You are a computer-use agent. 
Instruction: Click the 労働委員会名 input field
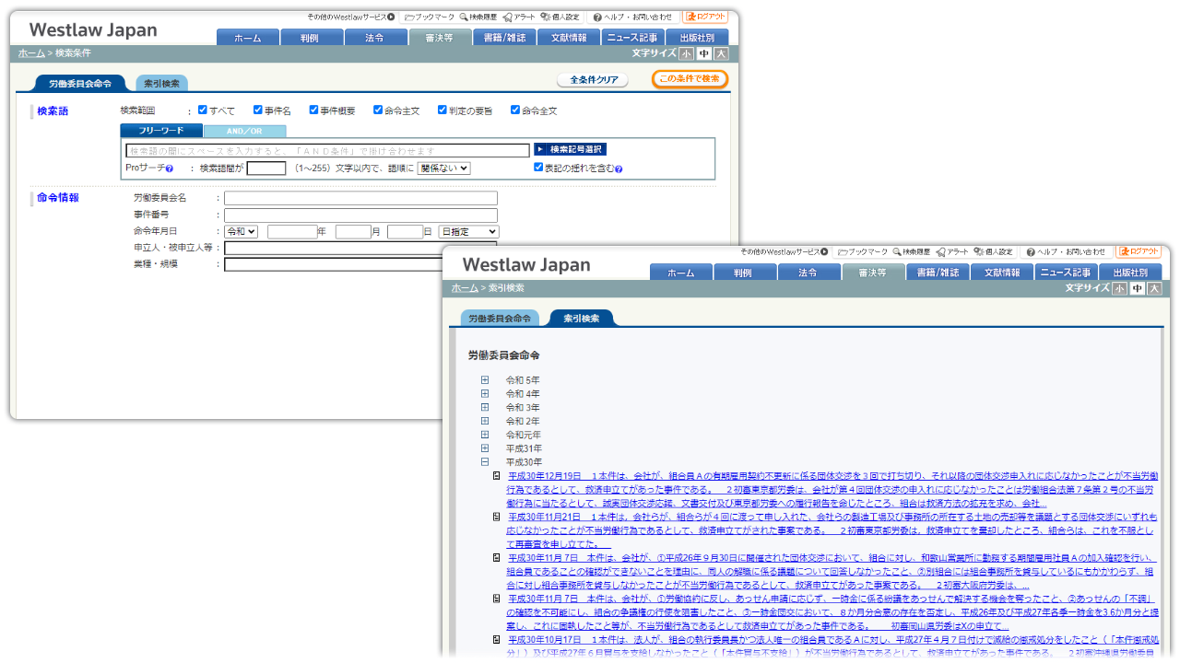pos(360,198)
